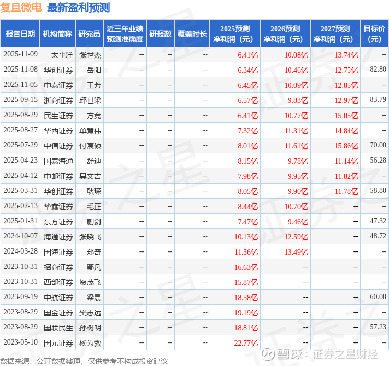The image size is (389, 366).
Task: Click target price 57.23
Action: pyautogui.click(x=378, y=327)
